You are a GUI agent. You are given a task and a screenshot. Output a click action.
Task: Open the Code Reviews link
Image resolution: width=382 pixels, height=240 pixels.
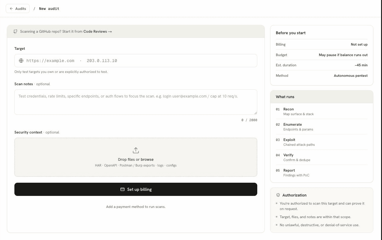(x=97, y=31)
